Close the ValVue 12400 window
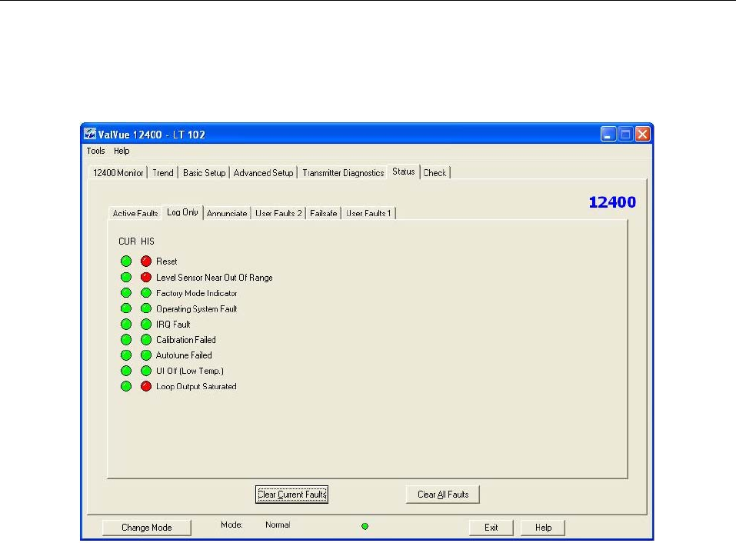The image size is (736, 543). point(643,135)
